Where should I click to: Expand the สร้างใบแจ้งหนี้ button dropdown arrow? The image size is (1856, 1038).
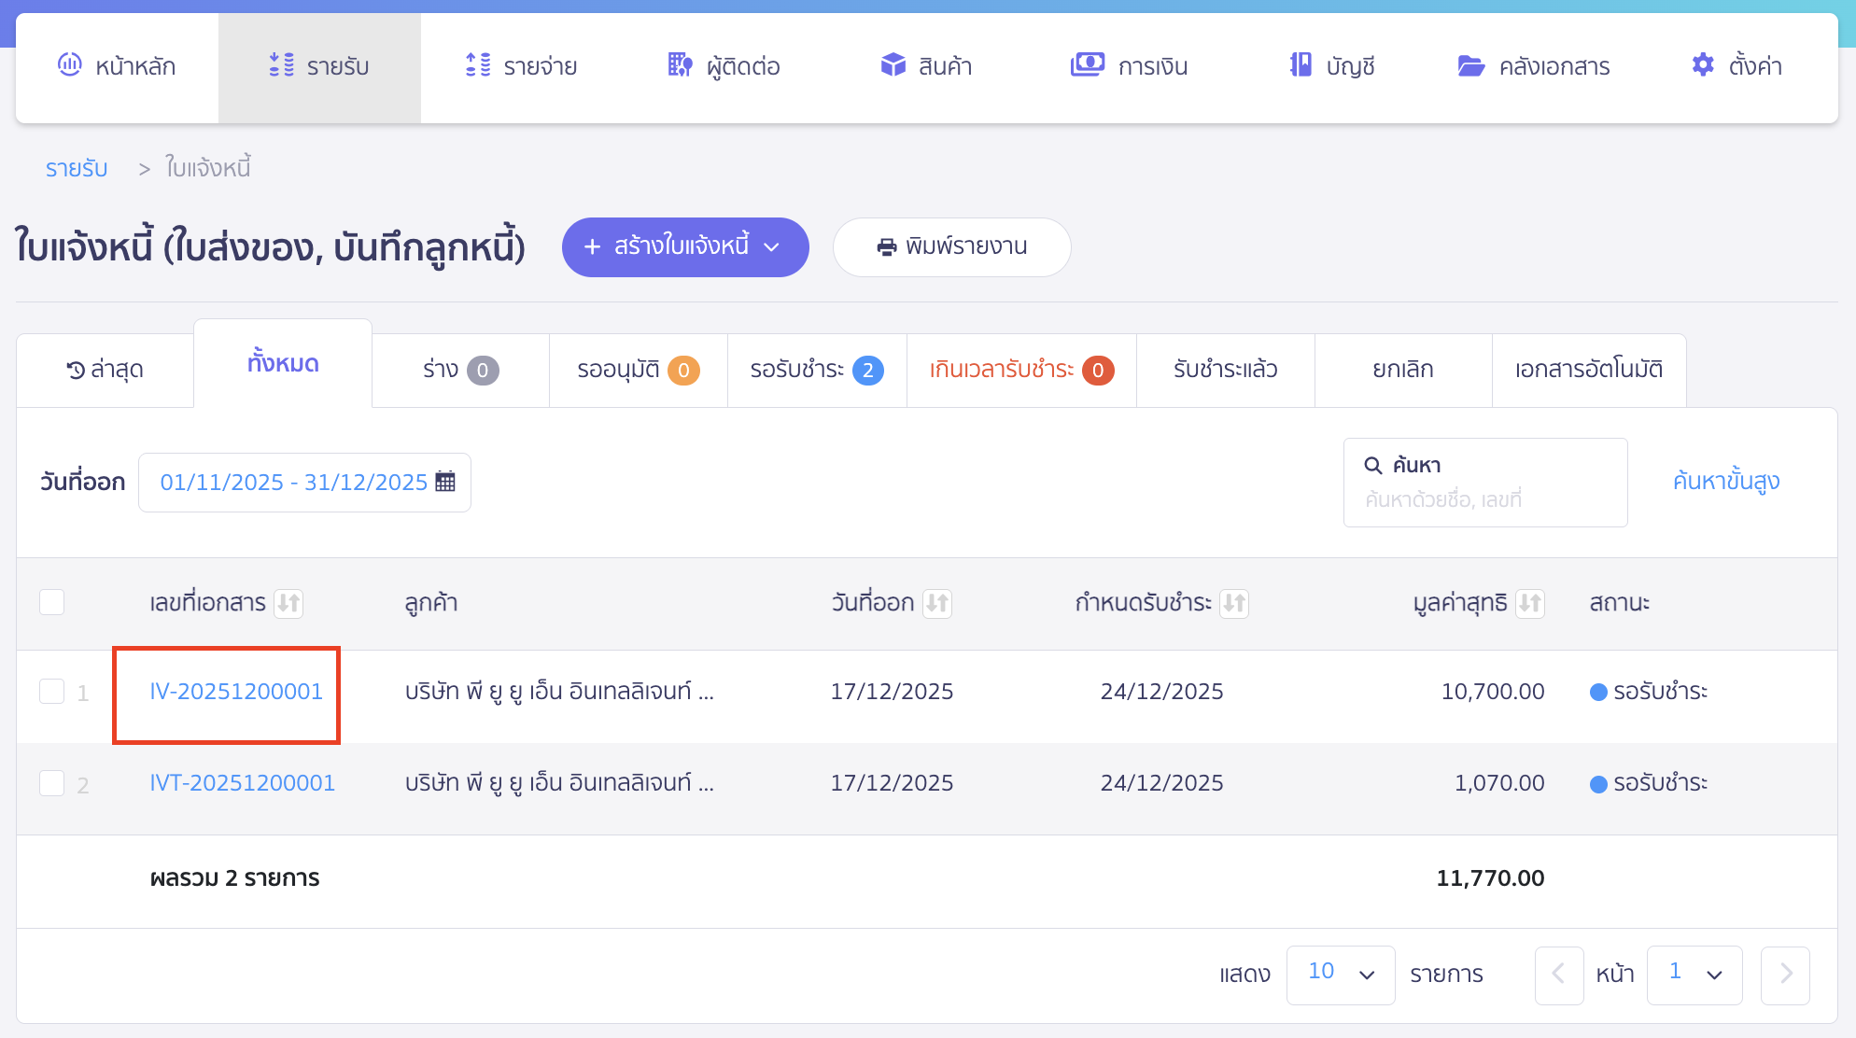tap(772, 247)
